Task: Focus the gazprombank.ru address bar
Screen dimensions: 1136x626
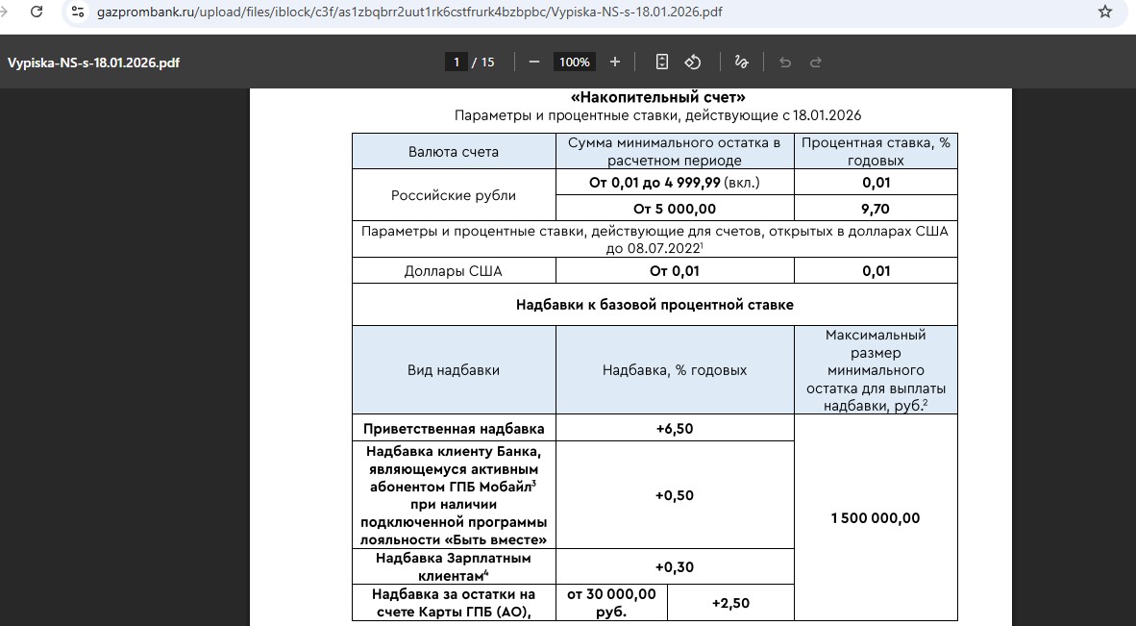Action: point(481,13)
